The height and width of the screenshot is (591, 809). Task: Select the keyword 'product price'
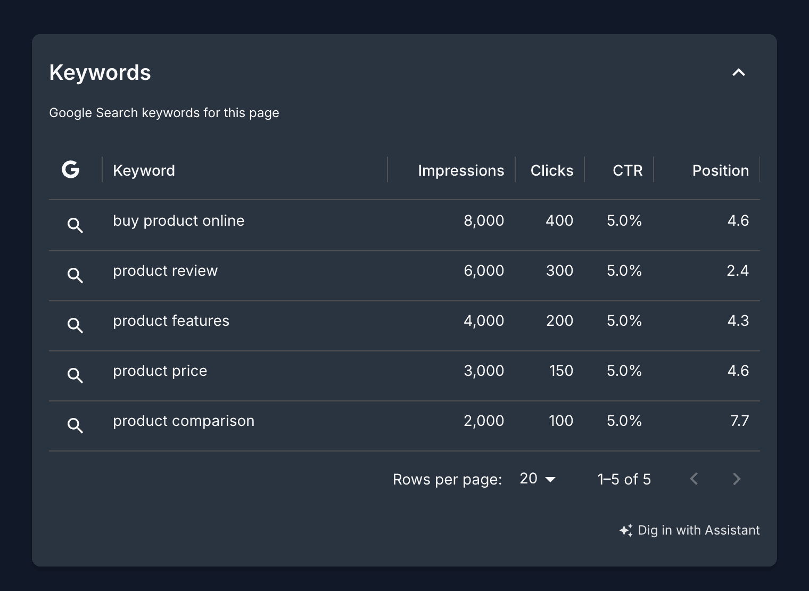[x=160, y=371]
